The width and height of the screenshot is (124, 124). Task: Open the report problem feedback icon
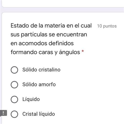point(3,113)
